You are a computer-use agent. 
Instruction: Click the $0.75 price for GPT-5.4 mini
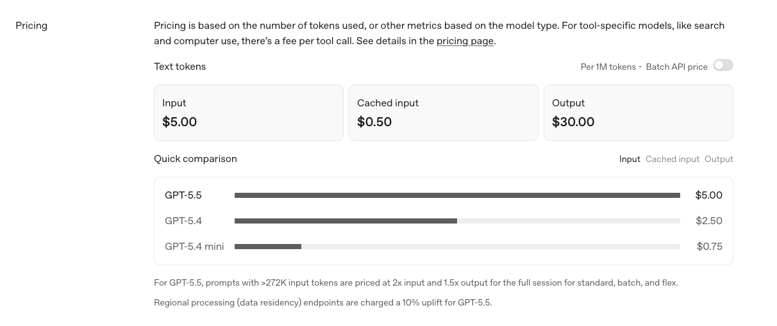point(709,247)
